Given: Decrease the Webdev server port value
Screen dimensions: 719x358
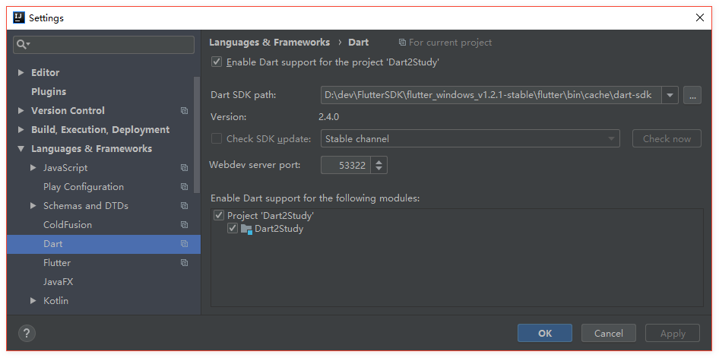Looking at the screenshot, I should tap(379, 169).
